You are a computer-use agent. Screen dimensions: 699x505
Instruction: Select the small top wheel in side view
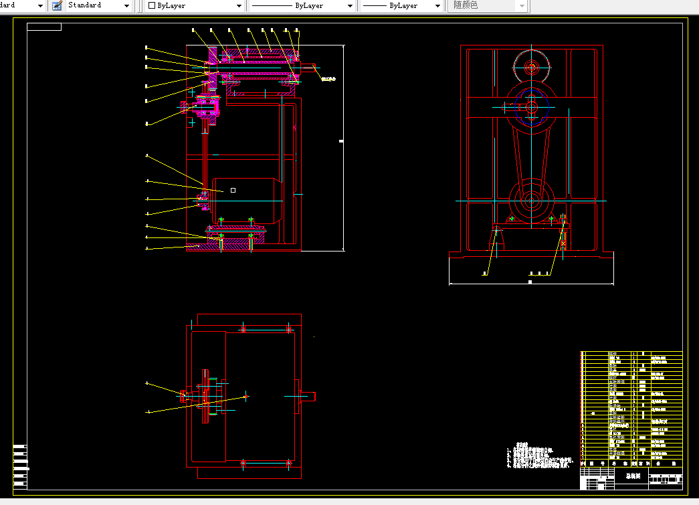(x=531, y=68)
